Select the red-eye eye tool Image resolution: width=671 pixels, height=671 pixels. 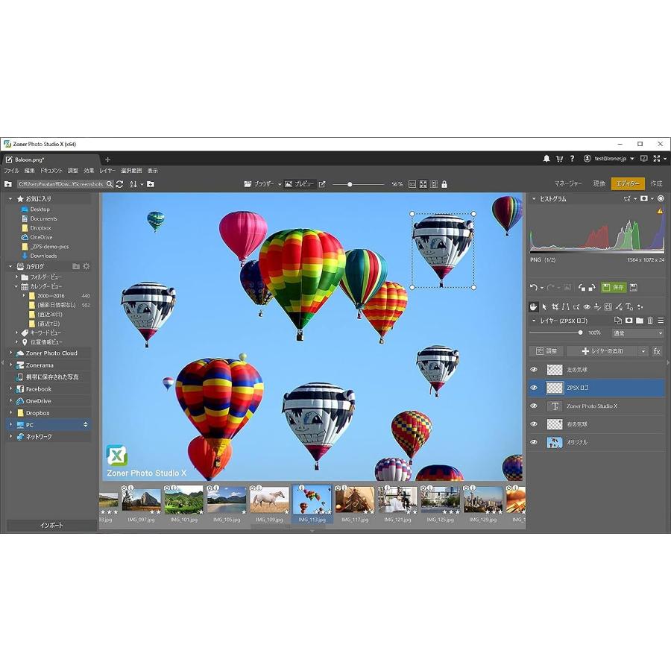(x=587, y=306)
